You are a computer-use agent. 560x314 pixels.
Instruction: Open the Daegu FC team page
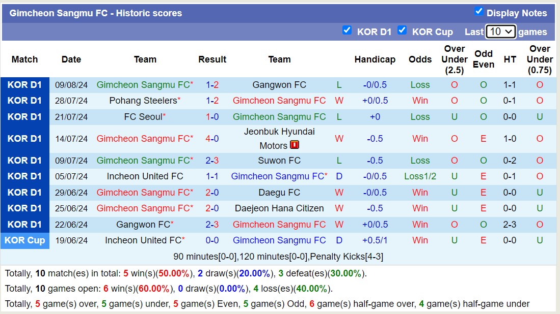[x=279, y=193]
